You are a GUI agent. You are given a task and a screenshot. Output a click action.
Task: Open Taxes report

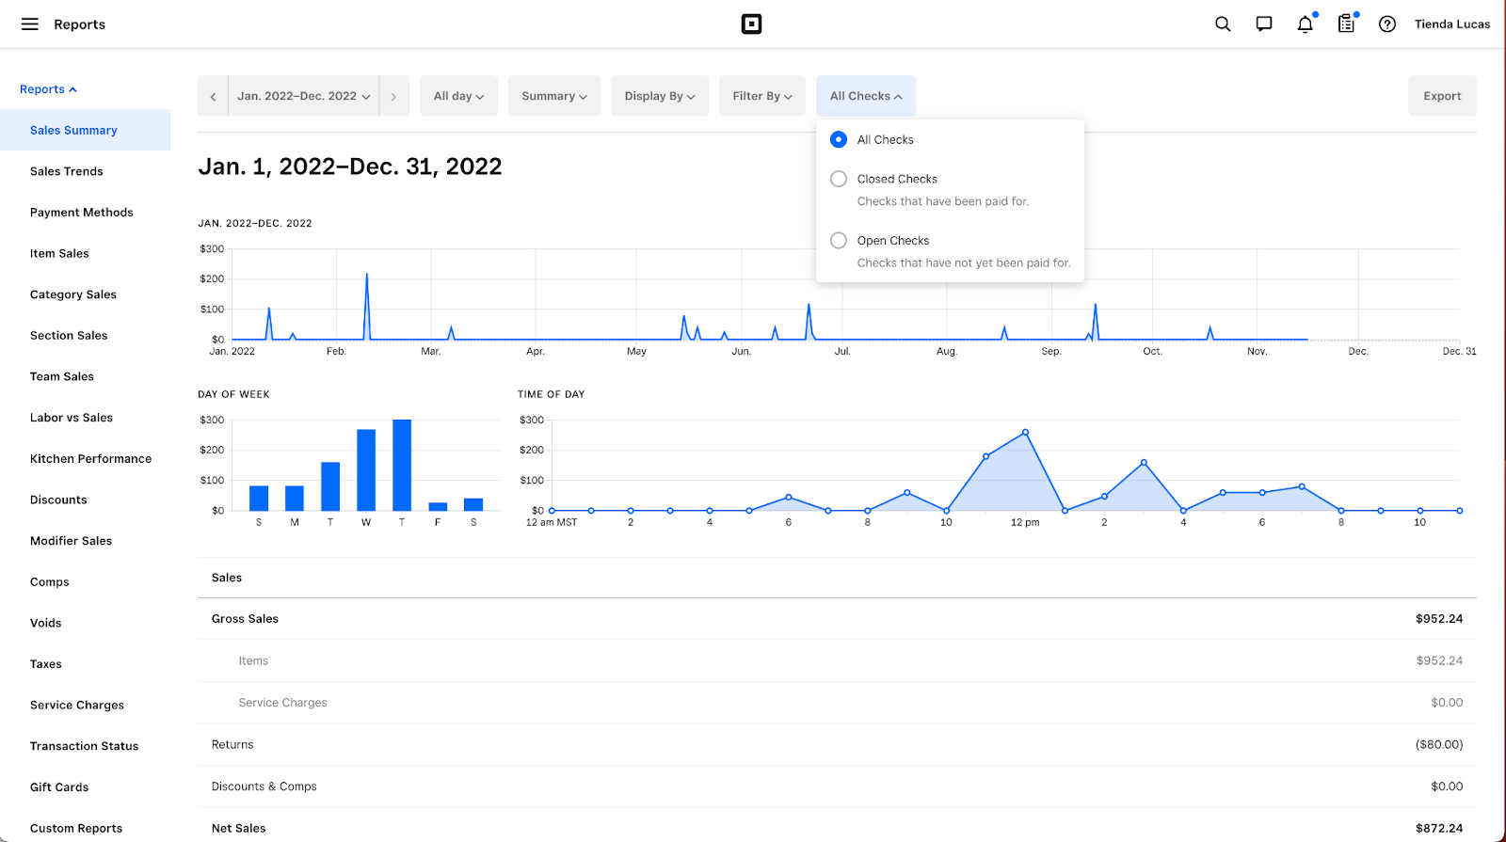[46, 664]
